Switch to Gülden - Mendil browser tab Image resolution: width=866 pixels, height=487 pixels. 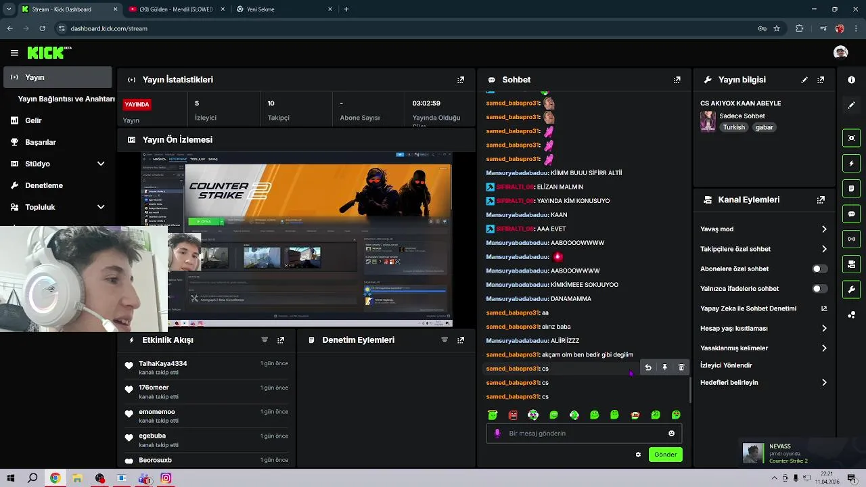pos(177,9)
